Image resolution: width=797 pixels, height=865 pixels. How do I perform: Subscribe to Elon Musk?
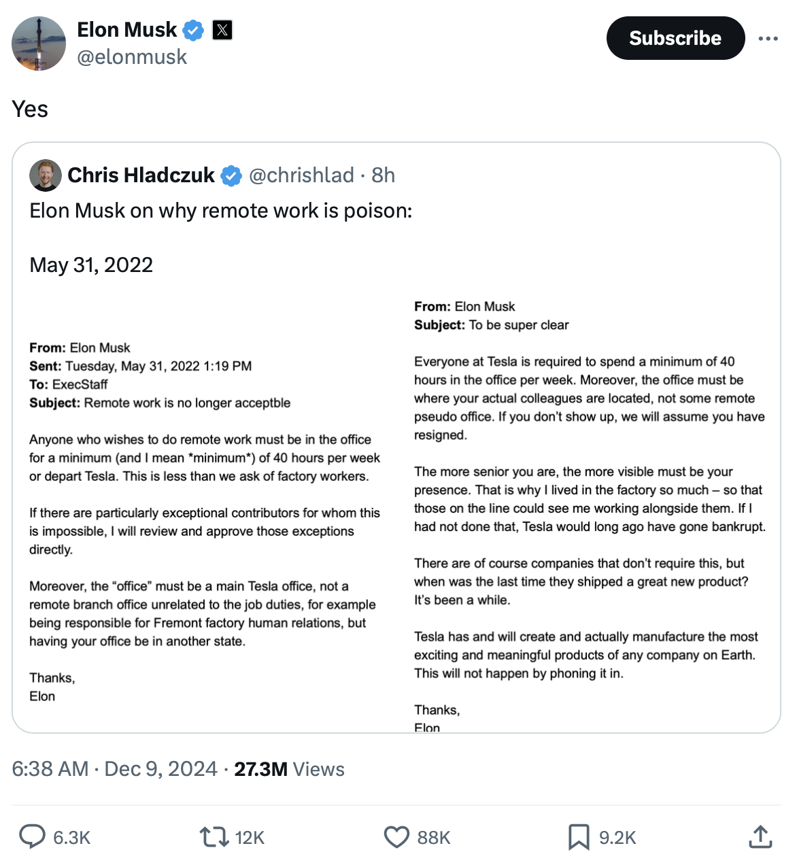pyautogui.click(x=675, y=38)
